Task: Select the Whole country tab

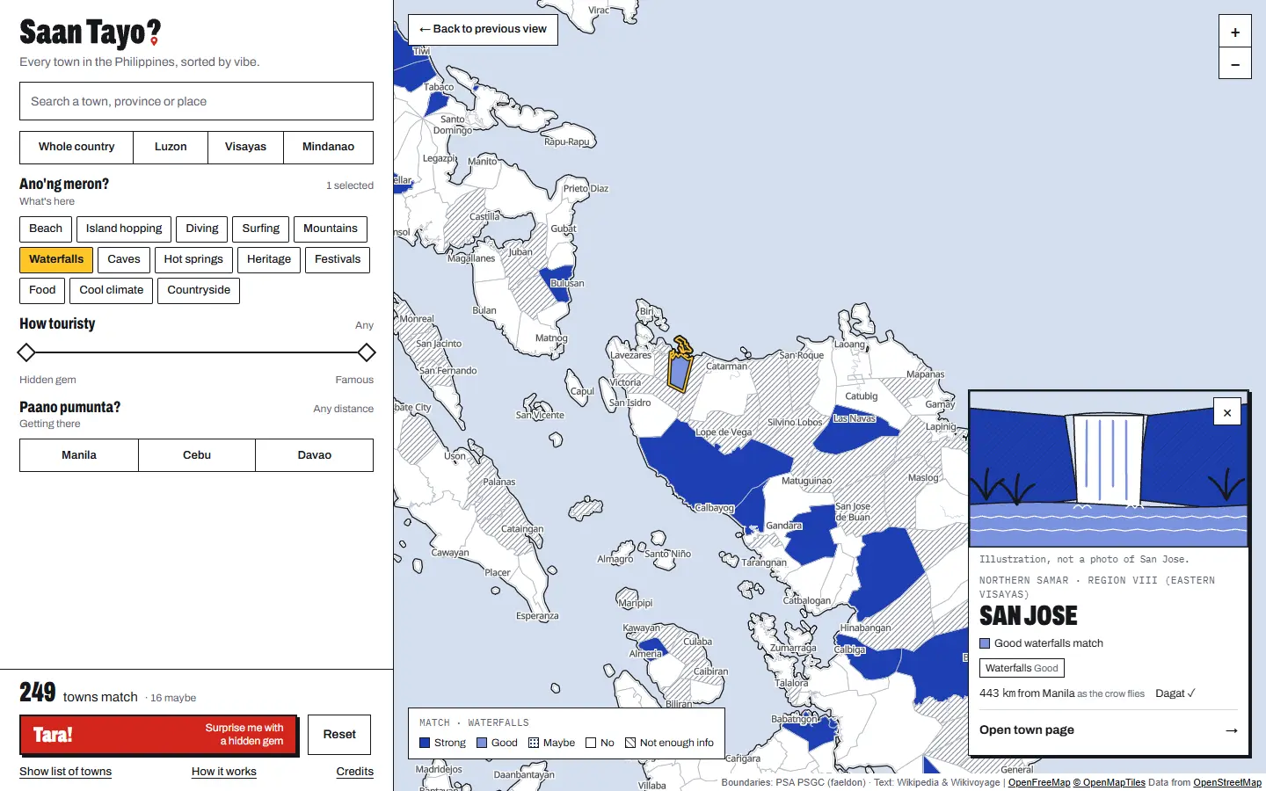Action: click(76, 148)
